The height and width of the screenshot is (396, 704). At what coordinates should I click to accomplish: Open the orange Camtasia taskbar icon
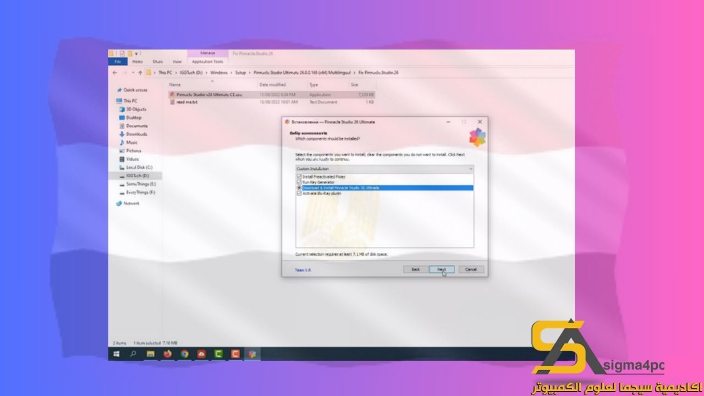click(235, 354)
